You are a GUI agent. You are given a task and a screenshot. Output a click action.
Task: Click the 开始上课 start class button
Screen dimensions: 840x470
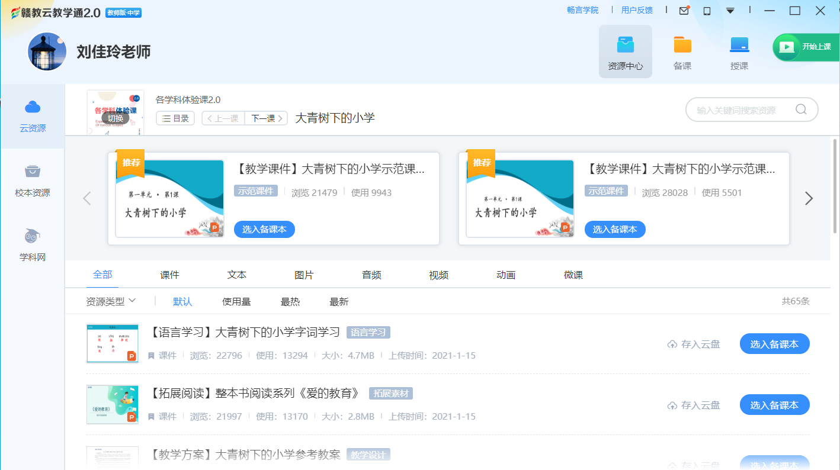[806, 47]
